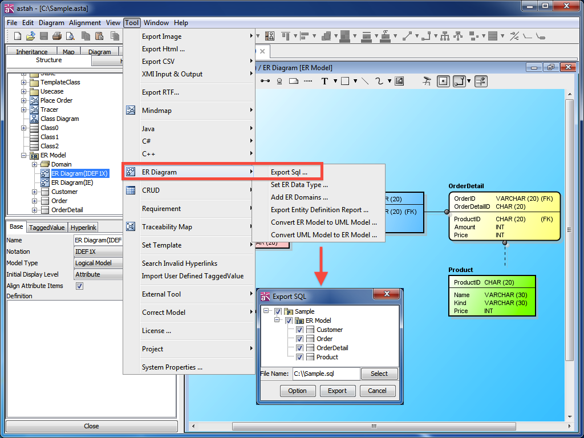Toggle the square dot mode button in diagram toolbar
This screenshot has width=584, height=438.
pyautogui.click(x=443, y=81)
